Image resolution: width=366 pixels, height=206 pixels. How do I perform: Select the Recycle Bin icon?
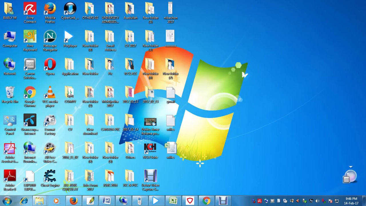coord(10,95)
